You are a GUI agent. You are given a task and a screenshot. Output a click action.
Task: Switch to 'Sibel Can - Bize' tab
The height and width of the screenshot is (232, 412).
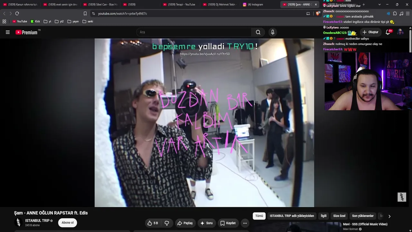point(100,5)
